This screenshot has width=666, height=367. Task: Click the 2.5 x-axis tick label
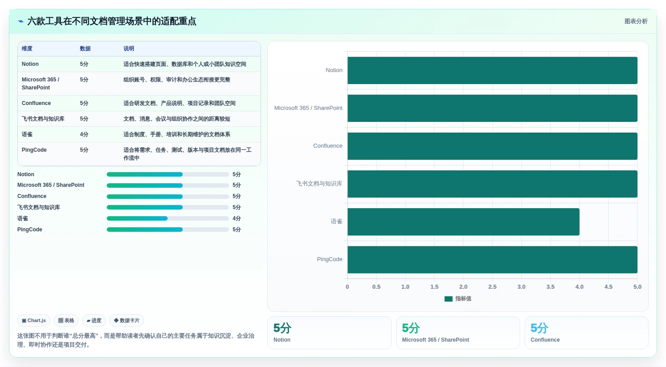(x=492, y=287)
